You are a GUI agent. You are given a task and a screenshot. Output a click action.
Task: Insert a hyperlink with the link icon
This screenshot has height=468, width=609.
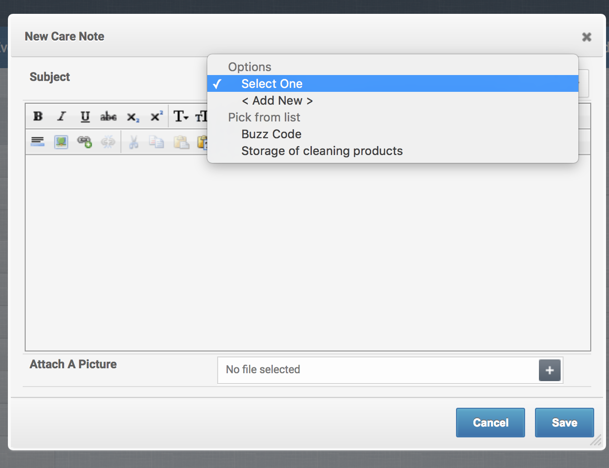coord(84,143)
